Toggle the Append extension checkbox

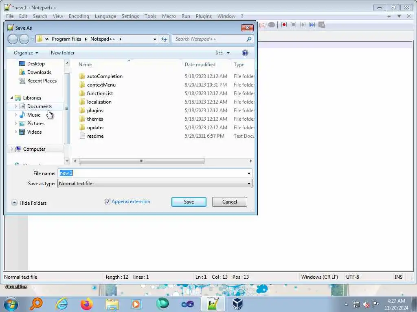108,201
